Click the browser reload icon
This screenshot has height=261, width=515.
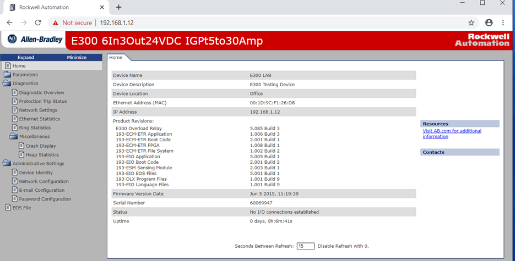[x=38, y=23]
